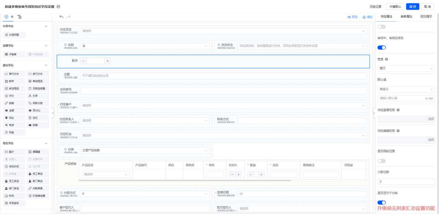439x214 pixels.
Task: Open the 对应机会 dropdown
Action: click(223, 135)
